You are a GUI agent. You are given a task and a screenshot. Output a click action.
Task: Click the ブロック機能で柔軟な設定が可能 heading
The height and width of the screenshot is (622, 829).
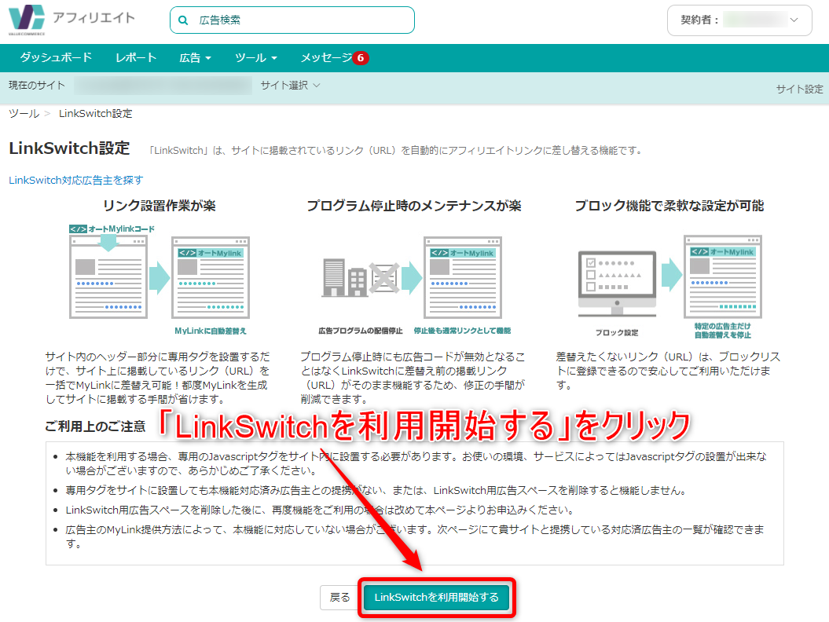point(669,206)
